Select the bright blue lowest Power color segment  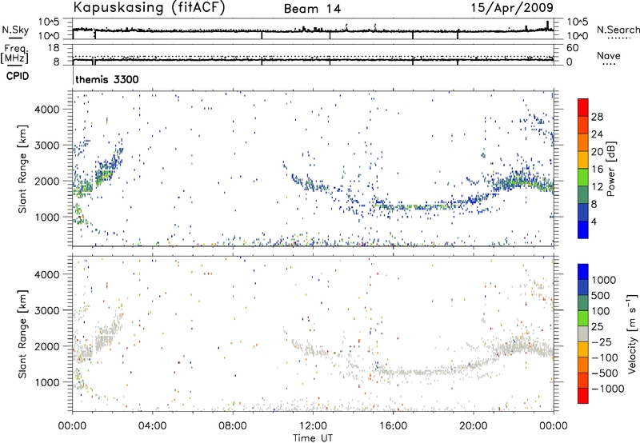click(583, 229)
